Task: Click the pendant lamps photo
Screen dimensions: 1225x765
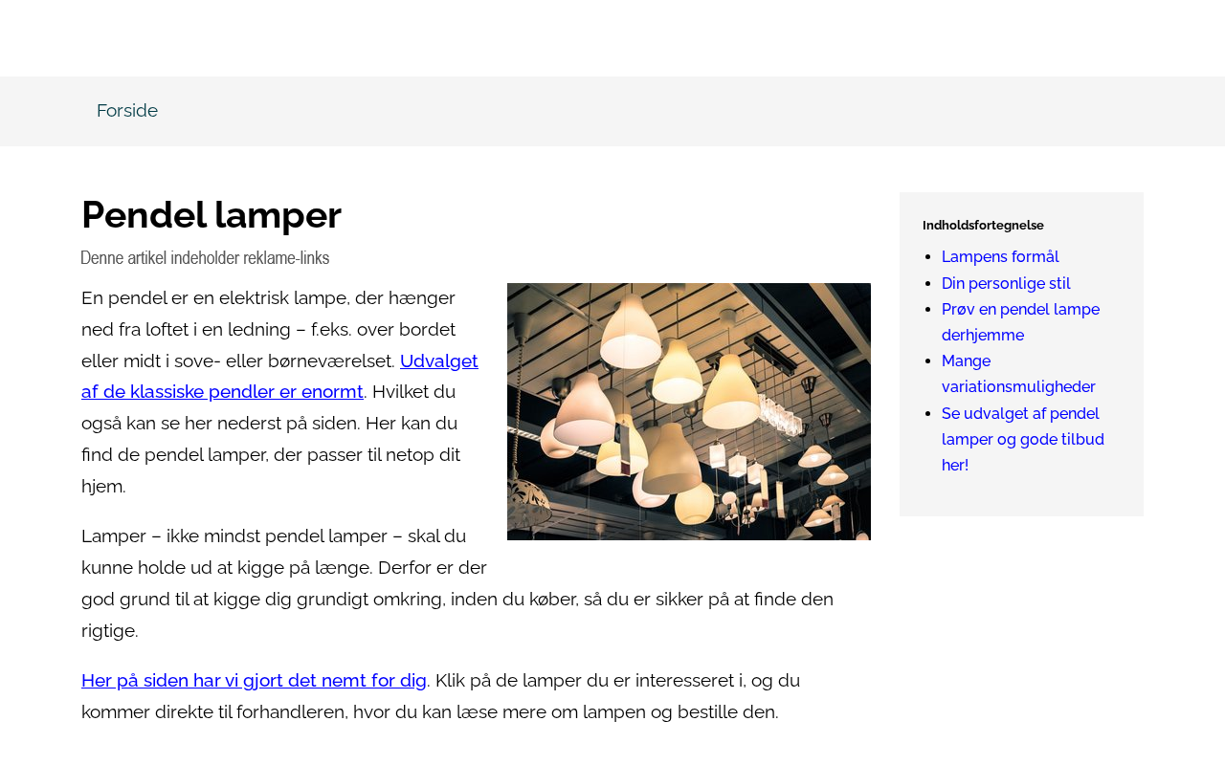Action: (689, 411)
